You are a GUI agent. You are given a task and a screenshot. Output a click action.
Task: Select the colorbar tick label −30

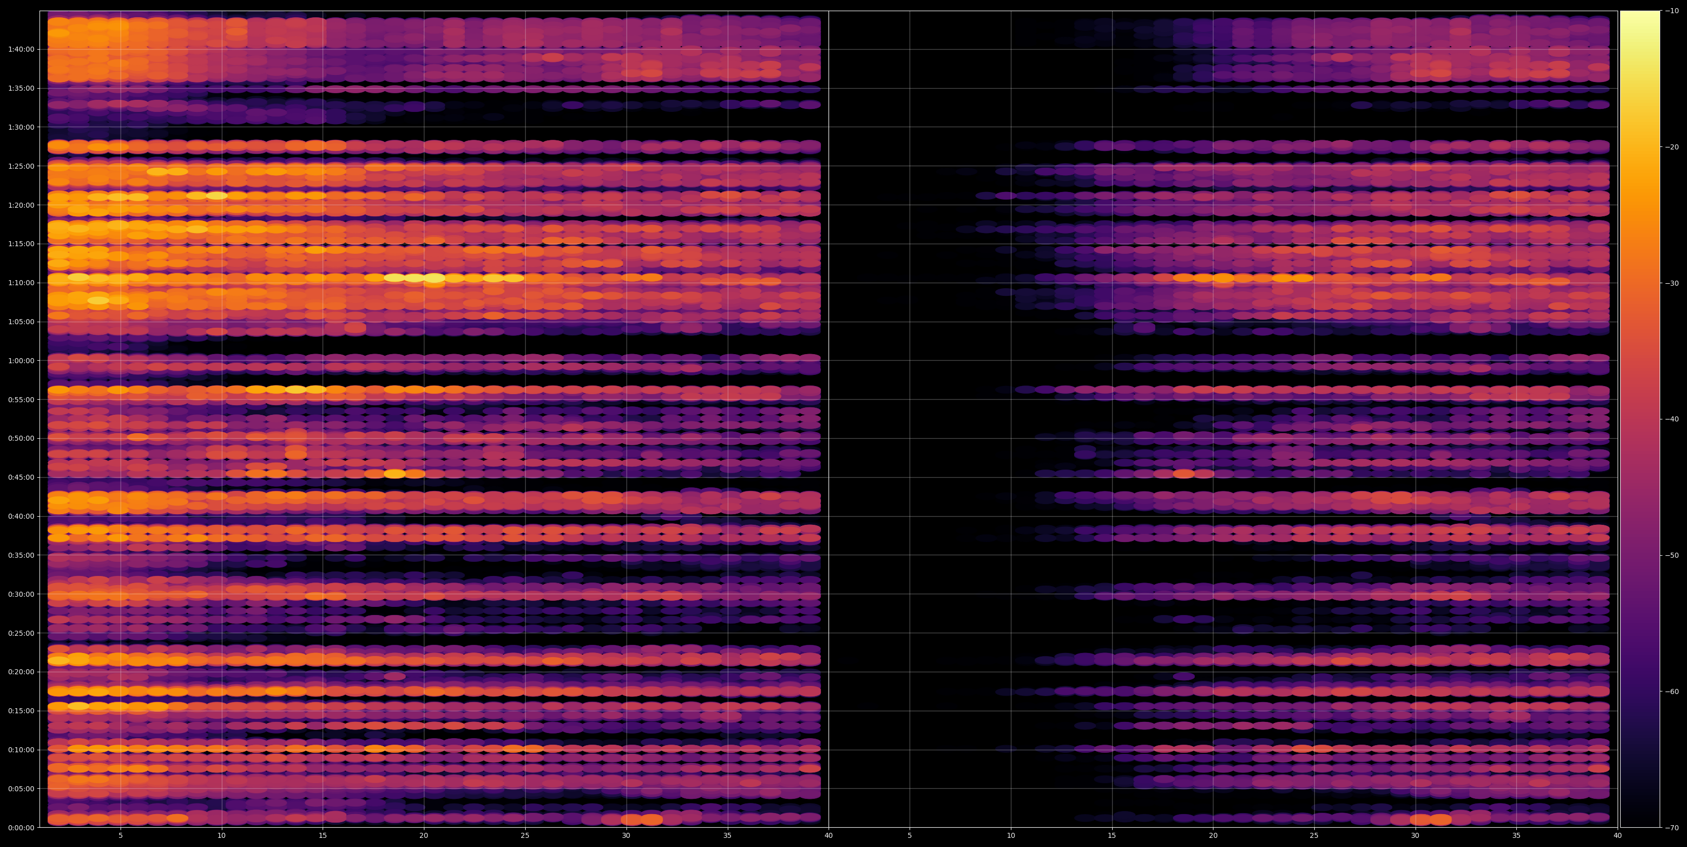click(1672, 283)
